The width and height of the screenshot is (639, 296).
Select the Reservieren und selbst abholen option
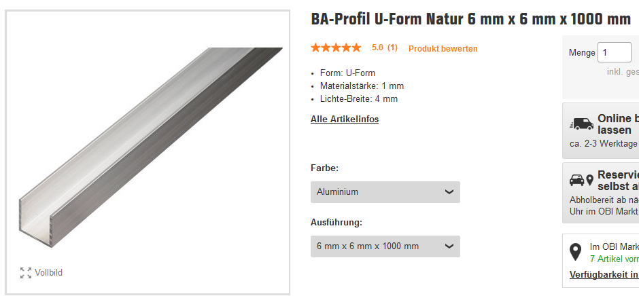click(x=618, y=181)
